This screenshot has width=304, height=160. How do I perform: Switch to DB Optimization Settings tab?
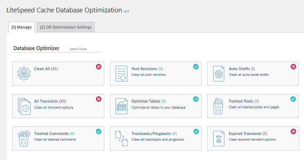tap(66, 27)
